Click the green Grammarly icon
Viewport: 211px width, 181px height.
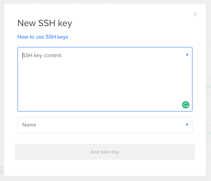click(x=186, y=105)
